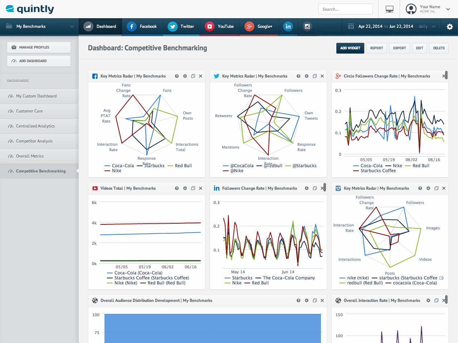Open help for Videos Total widget

[x=177, y=188]
